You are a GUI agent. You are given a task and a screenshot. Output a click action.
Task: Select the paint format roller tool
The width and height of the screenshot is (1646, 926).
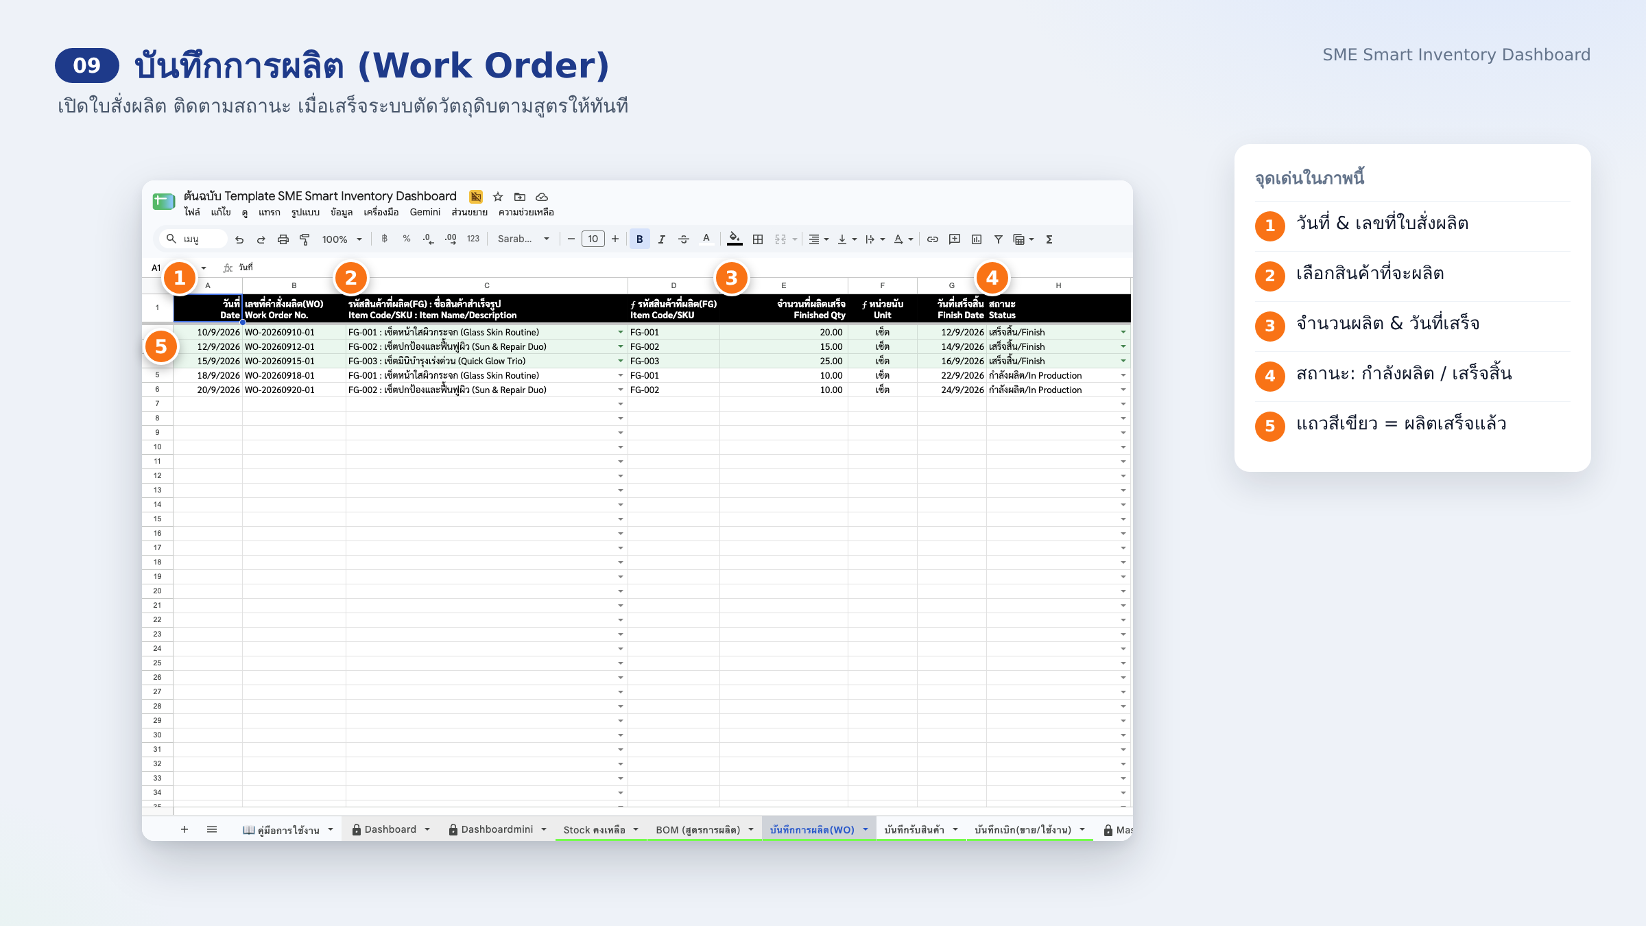[x=305, y=239]
